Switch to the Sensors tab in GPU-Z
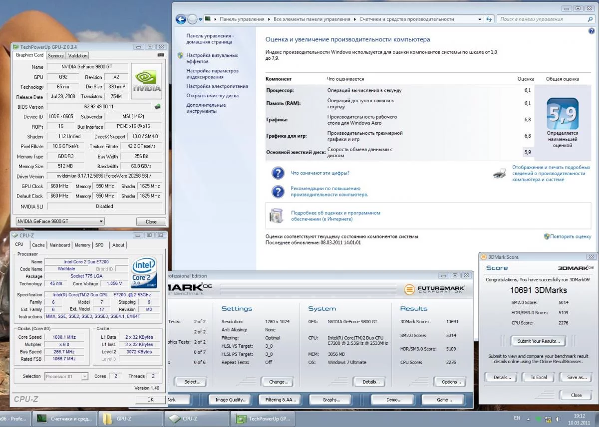 click(x=56, y=55)
